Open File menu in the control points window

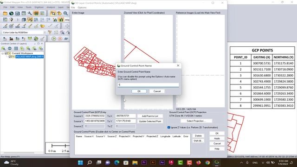tap(73, 7)
